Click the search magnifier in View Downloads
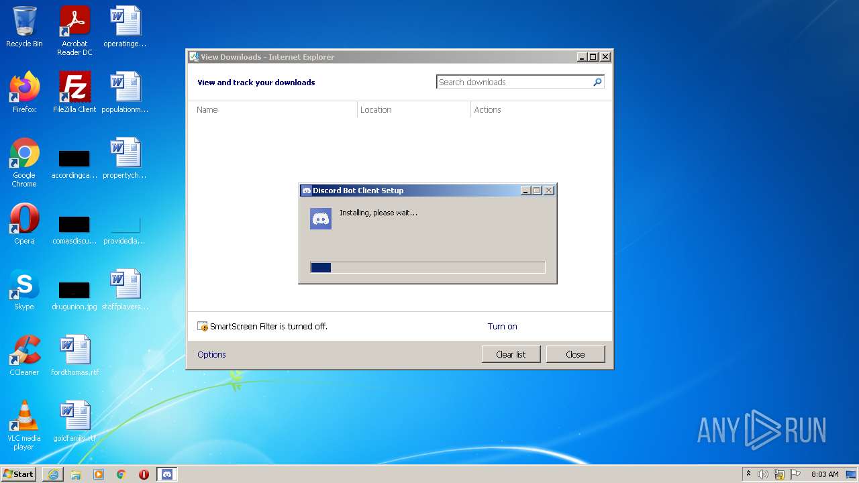 597,82
